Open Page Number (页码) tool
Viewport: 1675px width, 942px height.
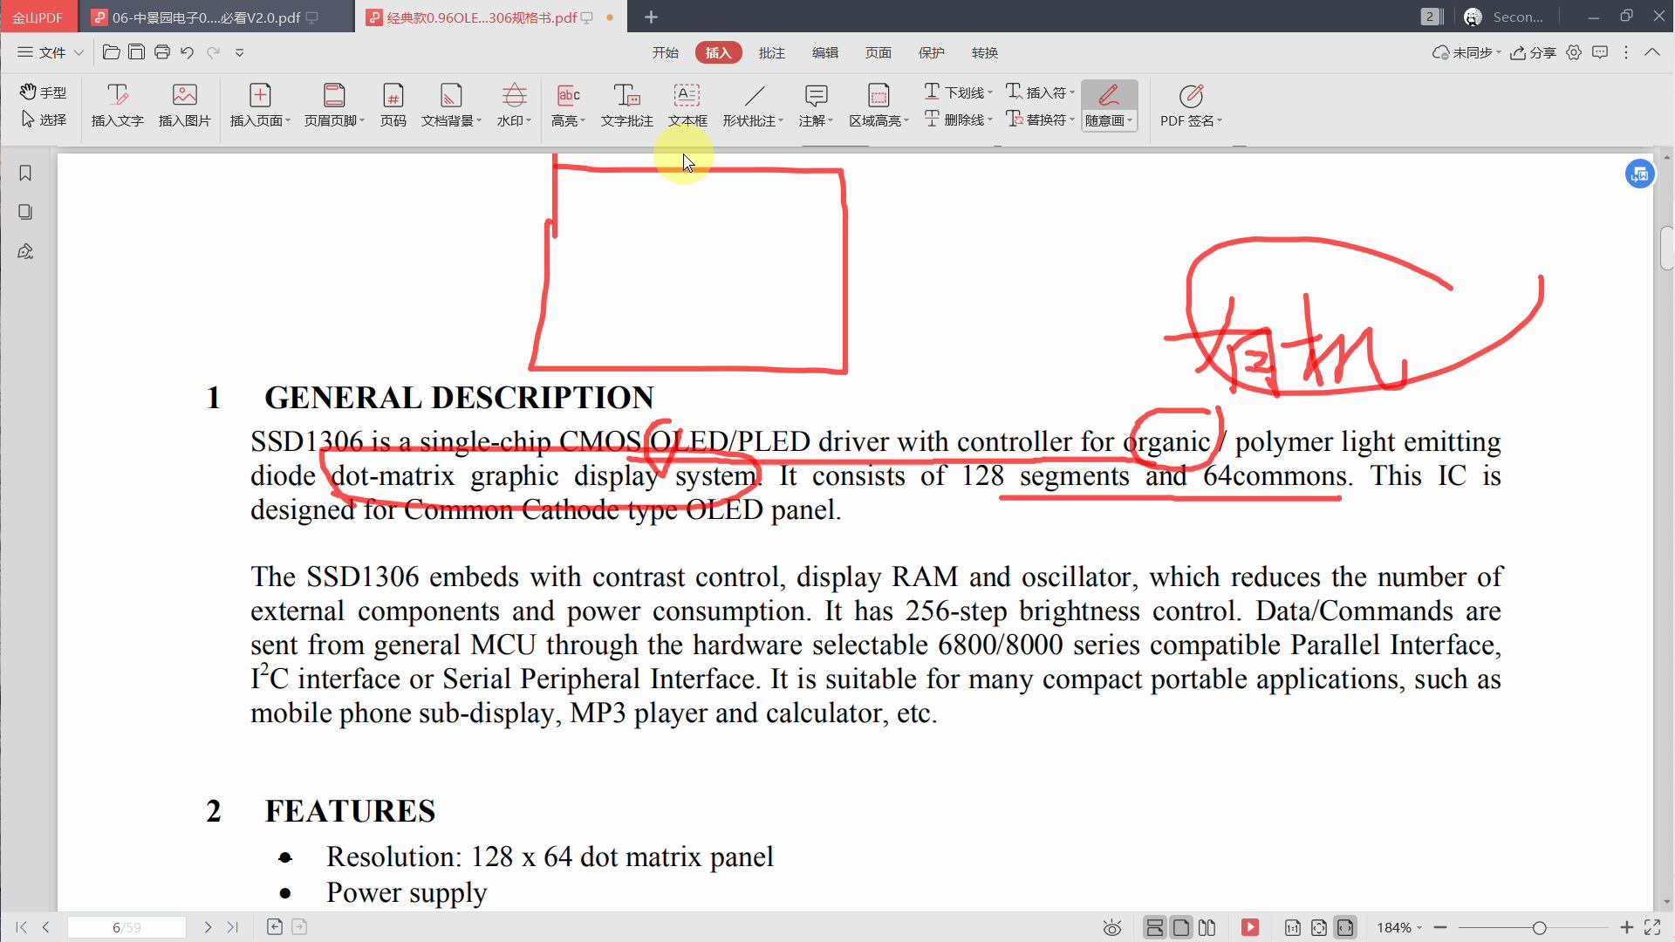[393, 106]
